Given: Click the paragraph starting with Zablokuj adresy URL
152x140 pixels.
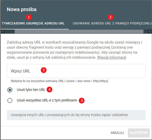Looking at the screenshot, I should [74, 50].
